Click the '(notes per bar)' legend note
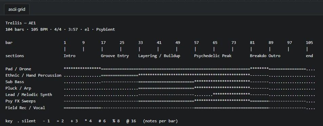Image resolution: width=323 pixels, height=126 pixels. point(160,121)
